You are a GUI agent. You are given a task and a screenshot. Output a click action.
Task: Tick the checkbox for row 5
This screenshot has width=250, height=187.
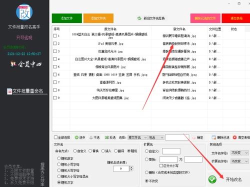click(x=55, y=66)
